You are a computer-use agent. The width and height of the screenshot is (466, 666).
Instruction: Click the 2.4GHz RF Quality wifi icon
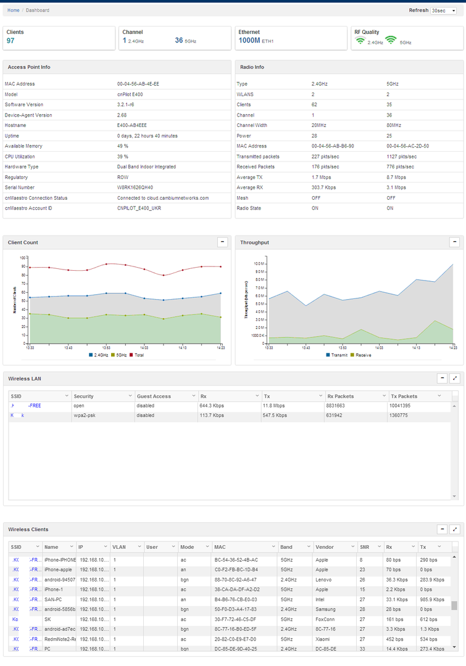360,40
